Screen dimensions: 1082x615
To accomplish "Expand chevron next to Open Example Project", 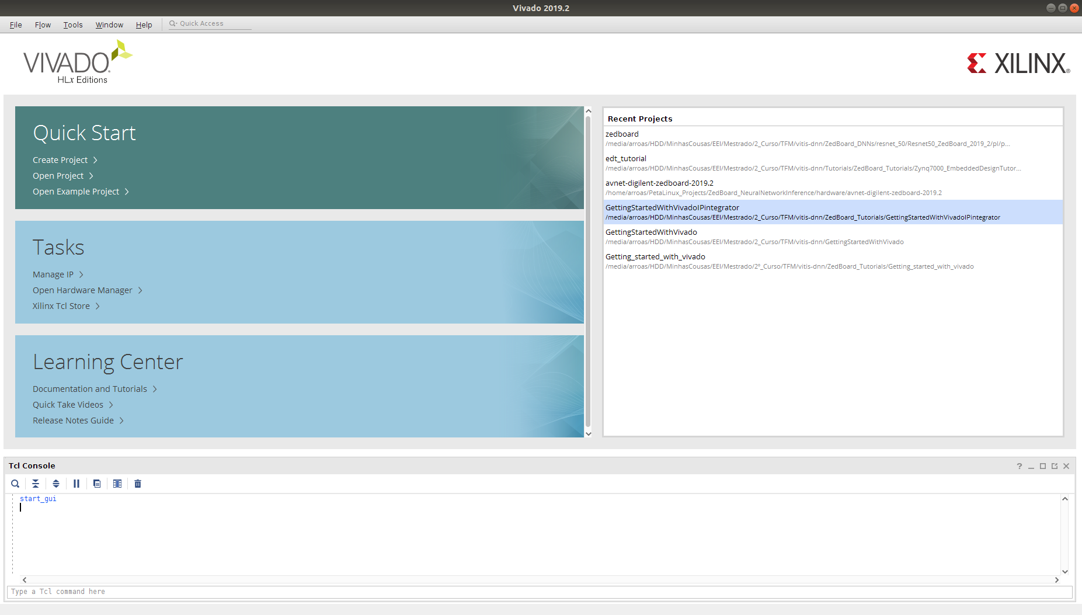I will click(127, 192).
